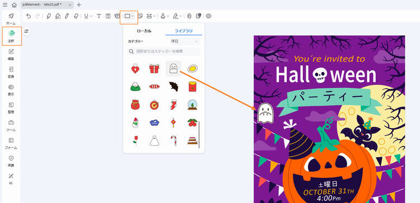The height and width of the screenshot is (203, 420).
Task: Open the 保護 sidebar section
Action: 11,161
